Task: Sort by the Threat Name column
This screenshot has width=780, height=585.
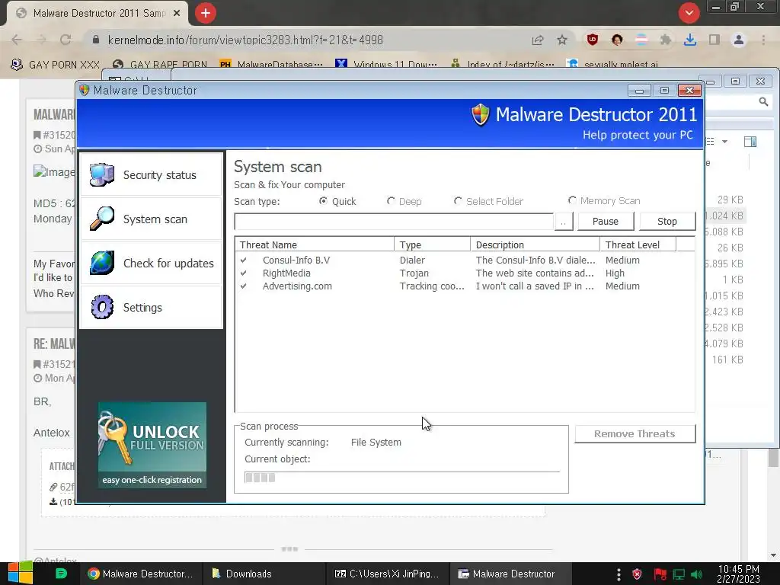Action: [315, 245]
